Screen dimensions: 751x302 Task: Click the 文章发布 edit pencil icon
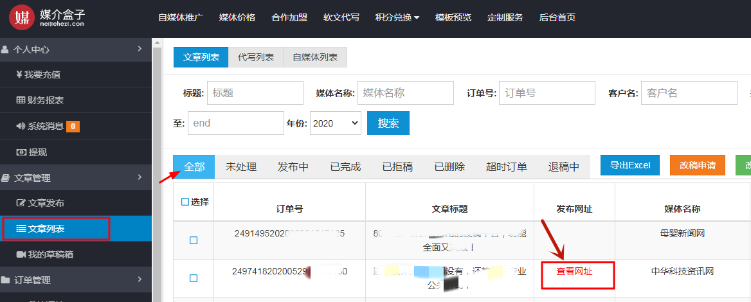(21, 203)
